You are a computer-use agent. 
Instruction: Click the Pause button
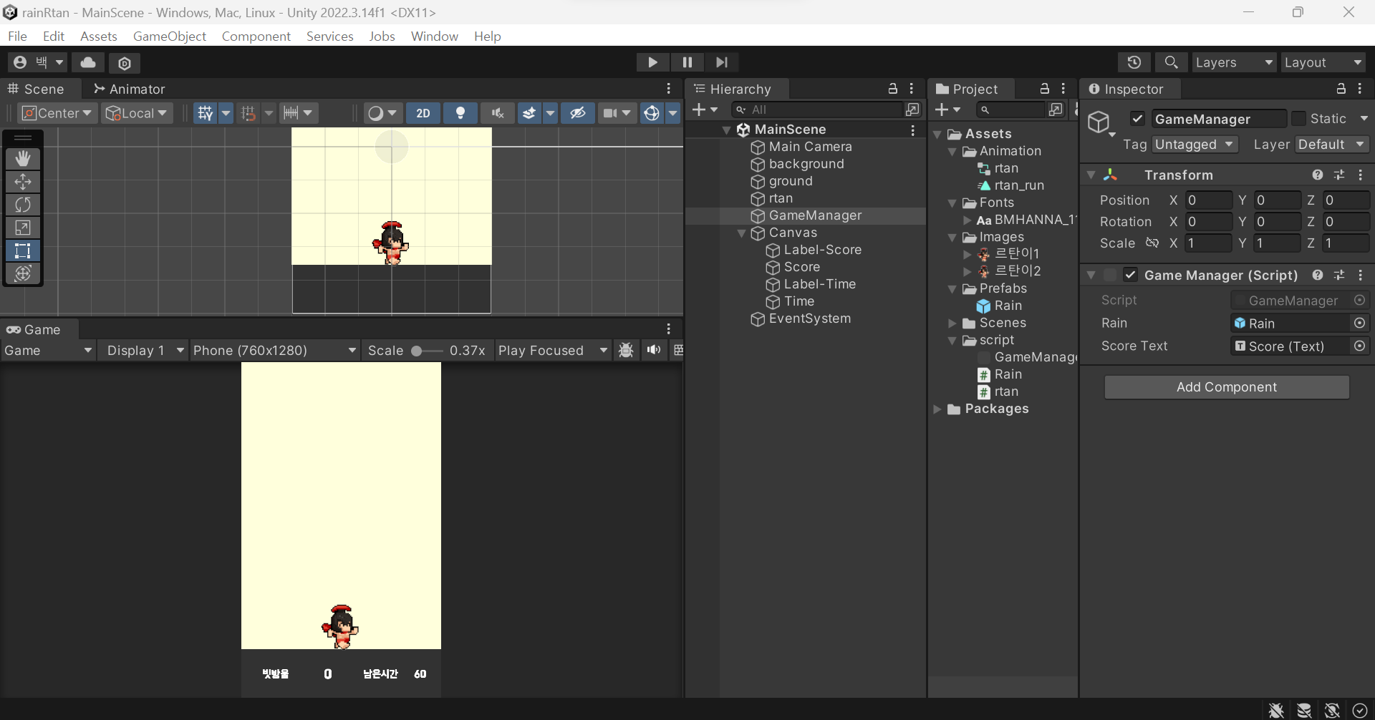tap(687, 62)
